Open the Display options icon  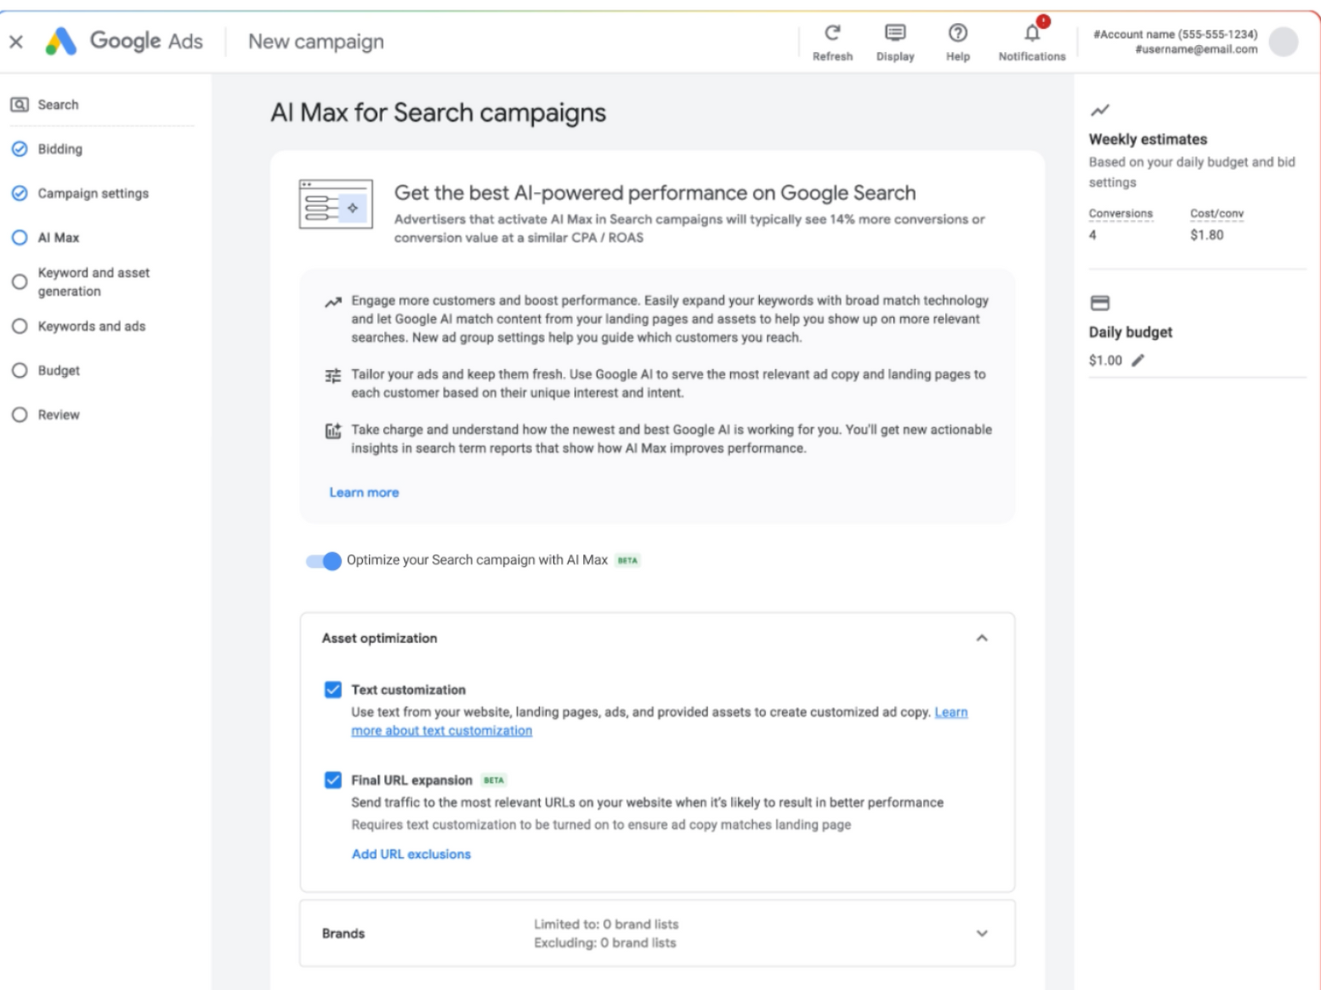(x=895, y=33)
